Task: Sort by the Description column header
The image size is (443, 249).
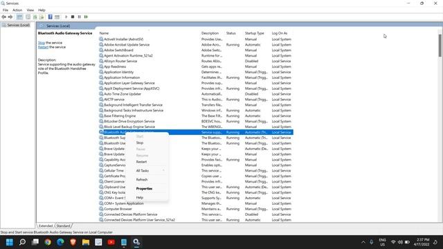Action: 210,33
